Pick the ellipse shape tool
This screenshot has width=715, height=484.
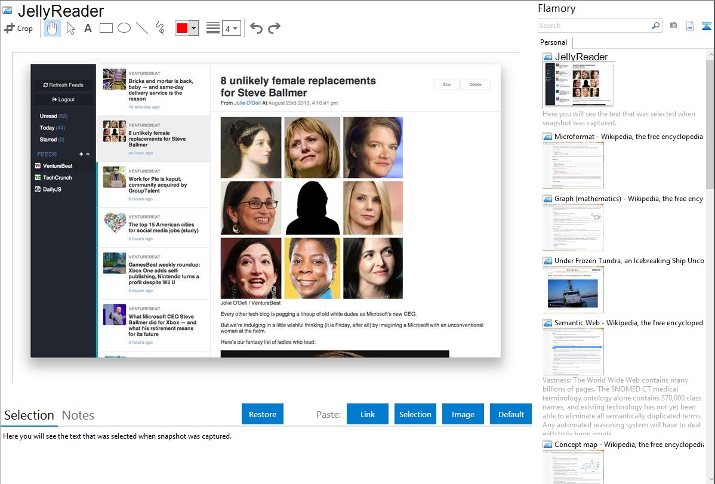124,28
